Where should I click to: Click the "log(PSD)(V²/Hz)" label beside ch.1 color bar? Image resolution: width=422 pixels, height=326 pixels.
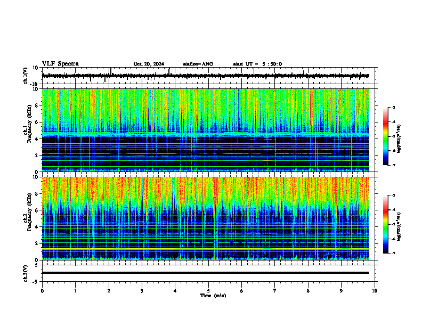[399, 138]
